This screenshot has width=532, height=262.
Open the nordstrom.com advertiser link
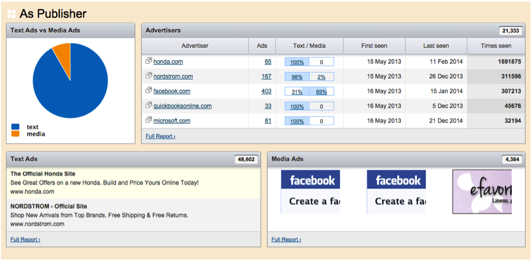[173, 77]
